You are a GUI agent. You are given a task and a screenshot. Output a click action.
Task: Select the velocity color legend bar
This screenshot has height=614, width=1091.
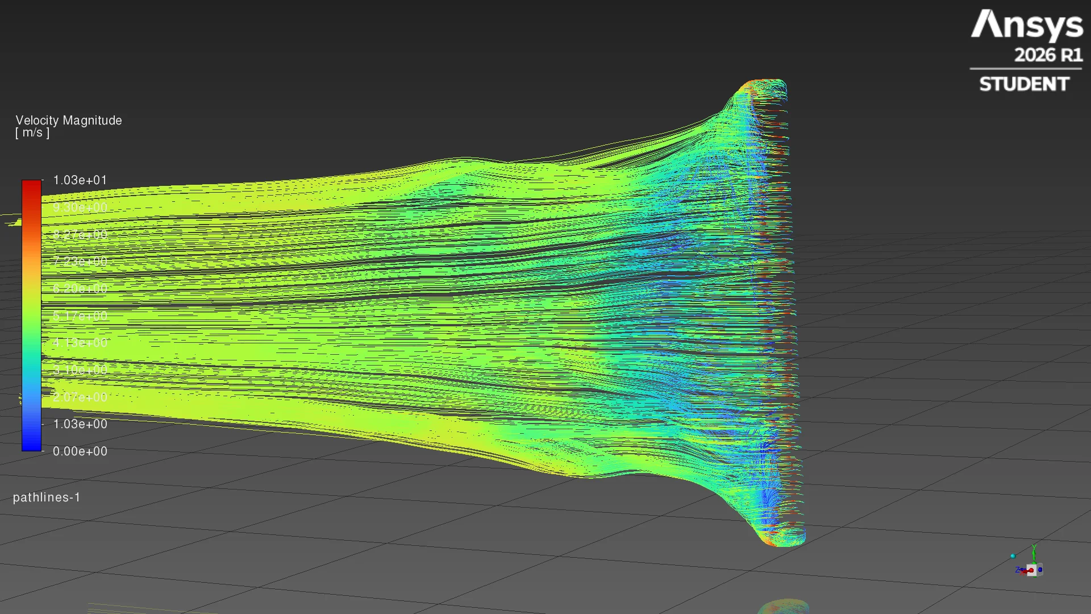click(31, 316)
